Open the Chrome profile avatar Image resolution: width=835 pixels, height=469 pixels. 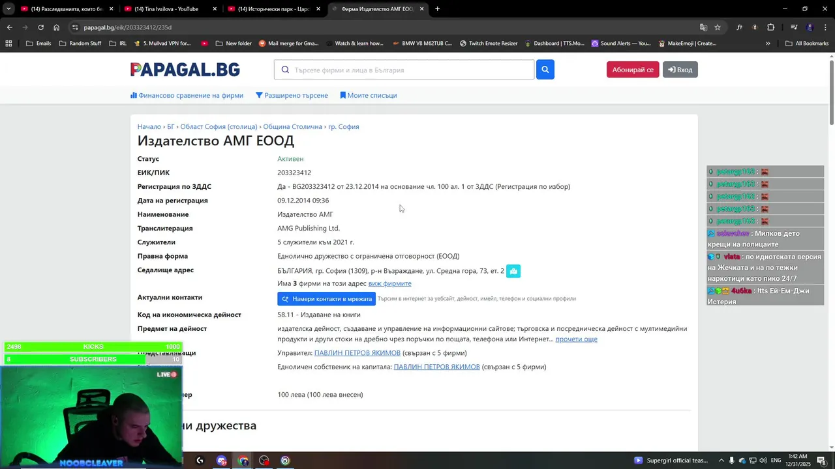[x=810, y=27]
